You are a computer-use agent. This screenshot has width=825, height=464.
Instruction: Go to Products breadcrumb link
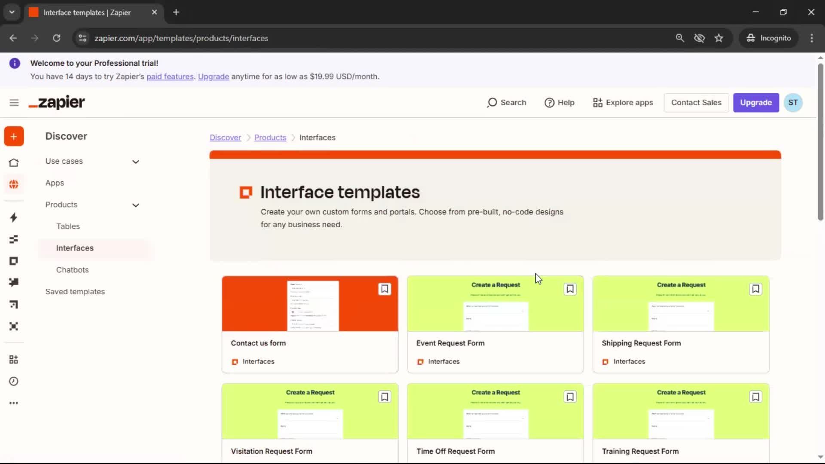point(270,137)
